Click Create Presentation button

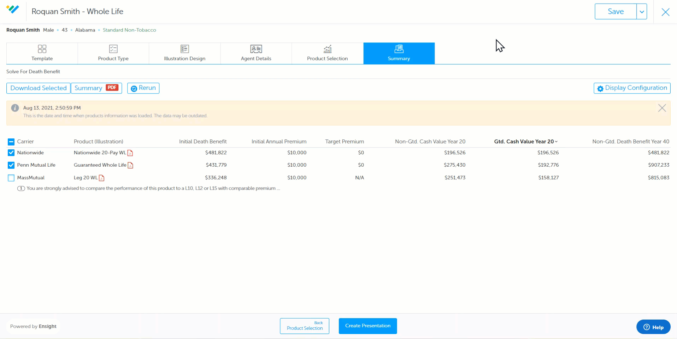368,326
